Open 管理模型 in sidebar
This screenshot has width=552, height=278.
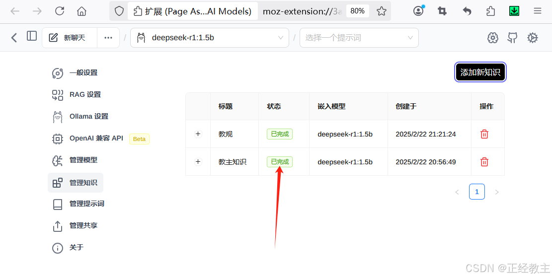pyautogui.click(x=75, y=160)
